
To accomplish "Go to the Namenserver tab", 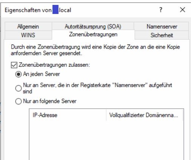I will 162,26.
